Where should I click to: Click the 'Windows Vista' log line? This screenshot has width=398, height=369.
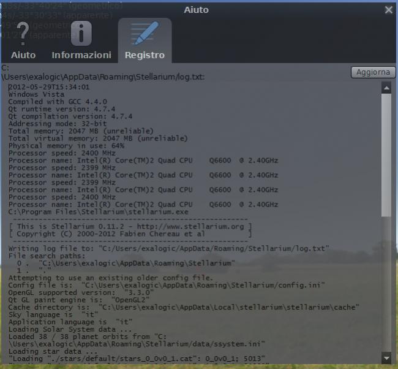pyautogui.click(x=38, y=94)
